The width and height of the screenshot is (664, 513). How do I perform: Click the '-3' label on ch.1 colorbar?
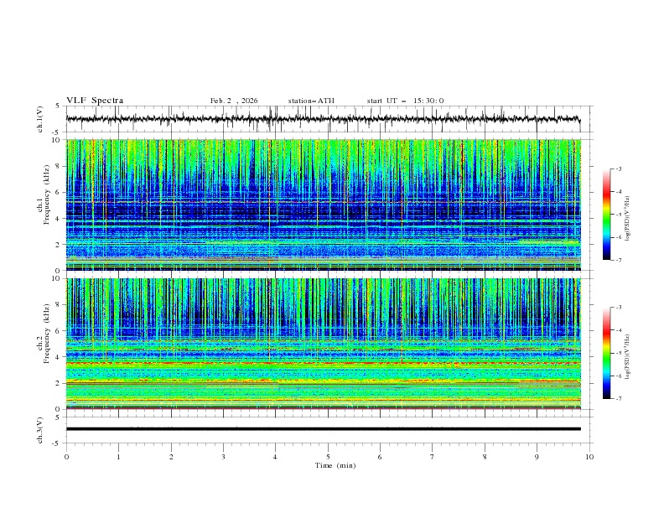pyautogui.click(x=619, y=168)
